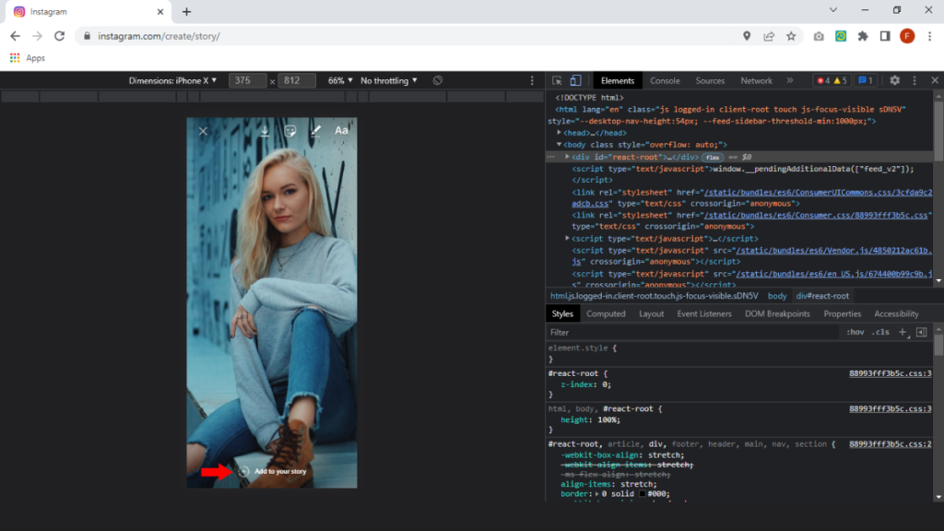Open the Apps bookmarks shortcut
Viewport: 944px width, 531px height.
click(28, 58)
